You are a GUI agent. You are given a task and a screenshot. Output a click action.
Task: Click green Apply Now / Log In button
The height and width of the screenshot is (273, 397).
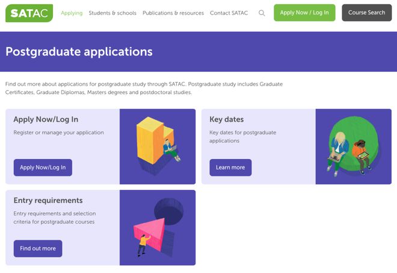pyautogui.click(x=304, y=13)
